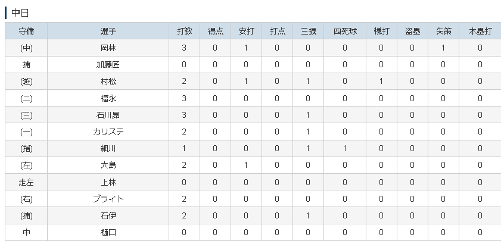Click the 本塁打 column header
This screenshot has width=501, height=244.
[x=480, y=31]
